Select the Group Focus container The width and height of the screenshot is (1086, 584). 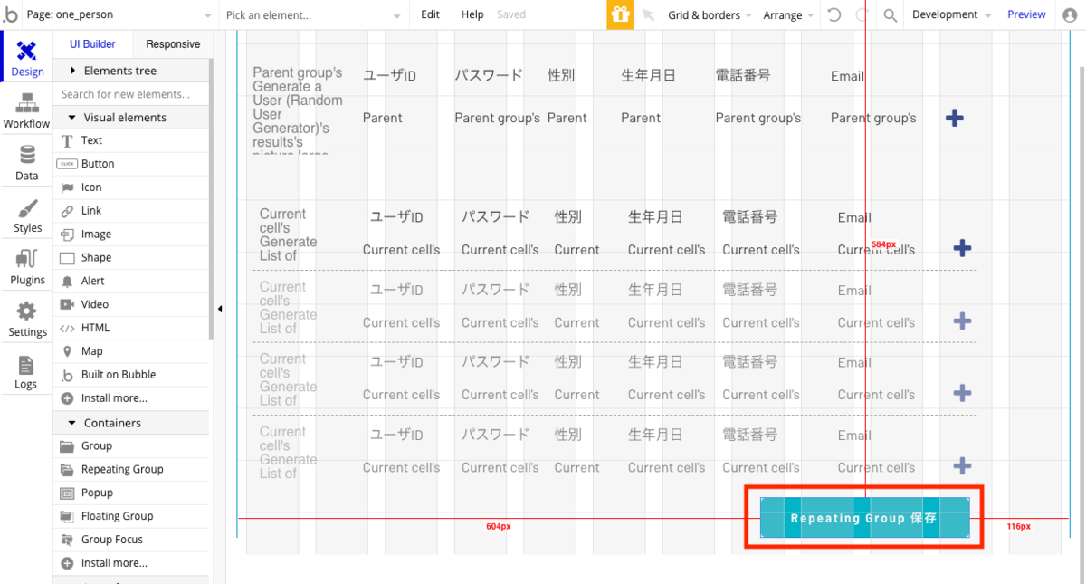tap(131, 540)
